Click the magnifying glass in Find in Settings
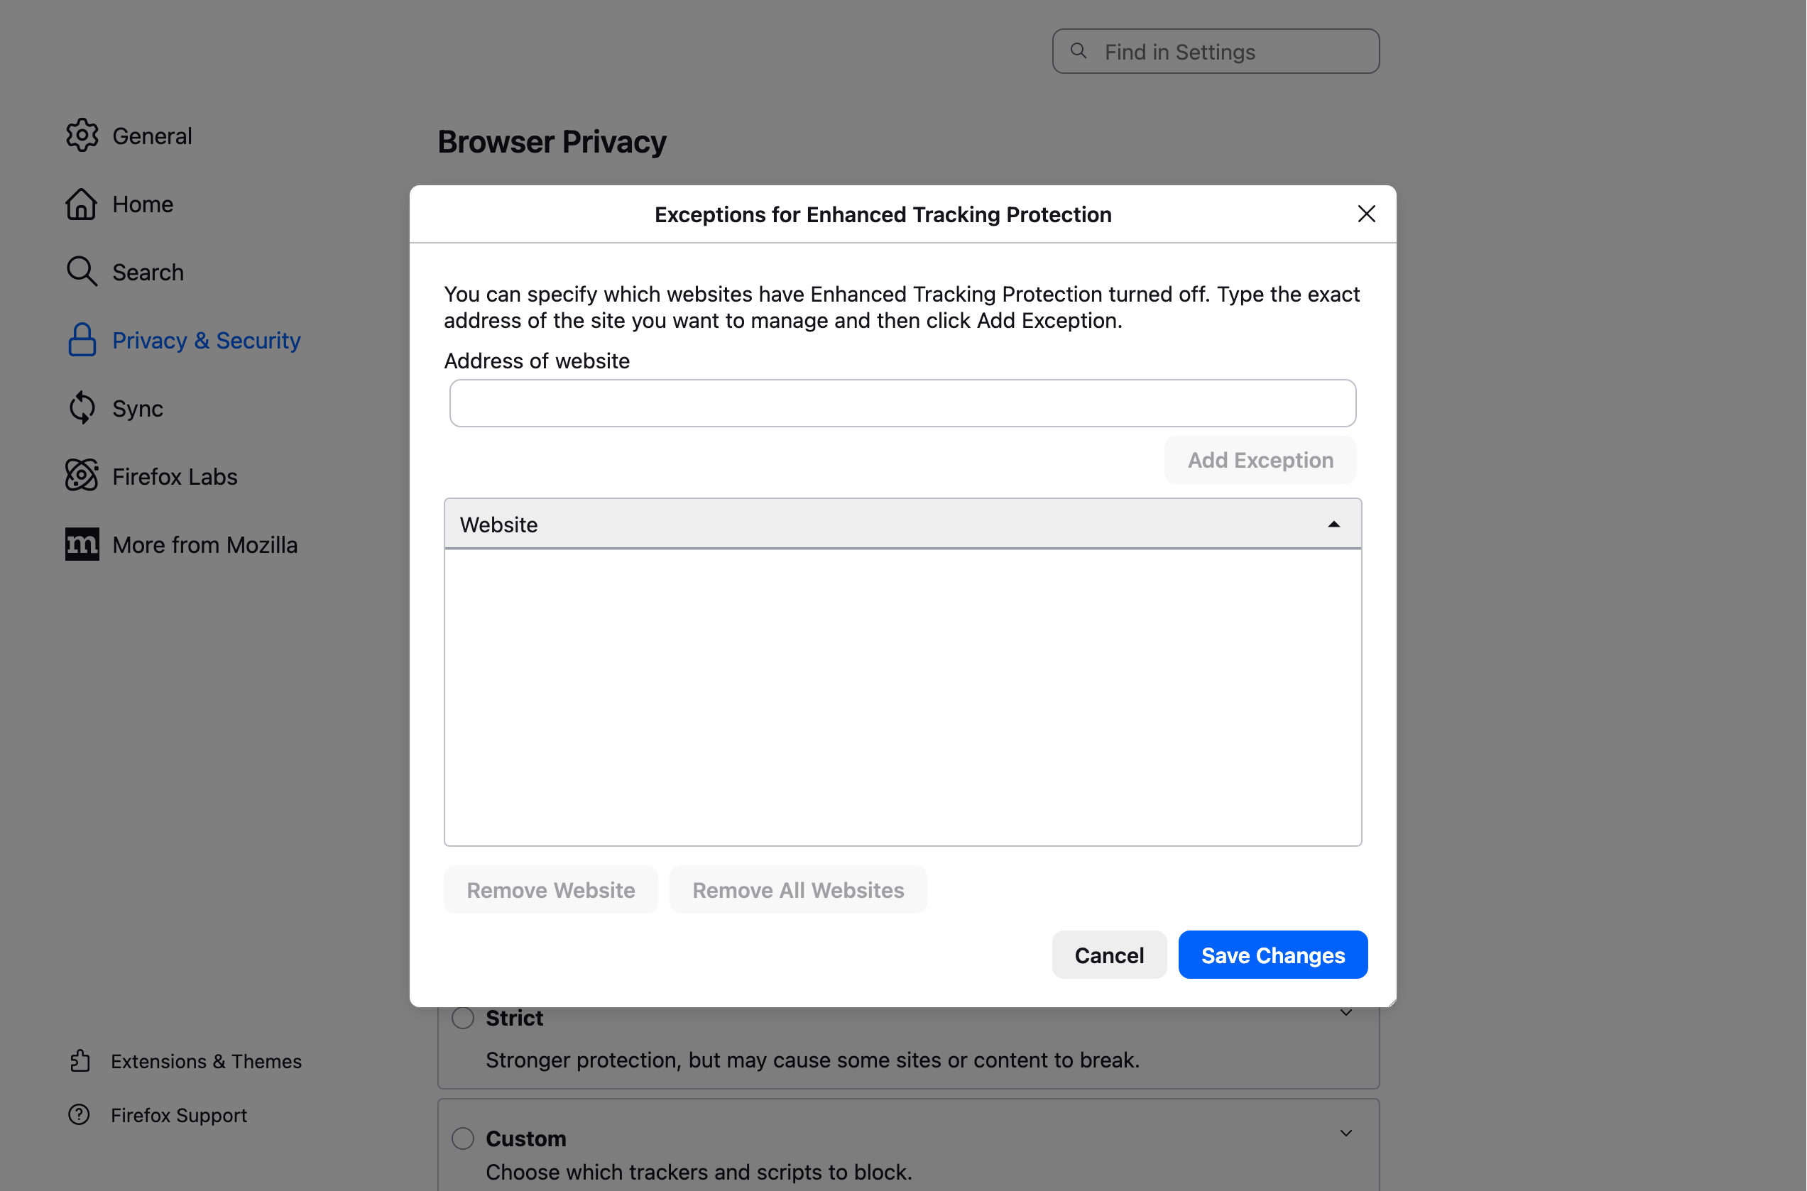 click(1078, 51)
